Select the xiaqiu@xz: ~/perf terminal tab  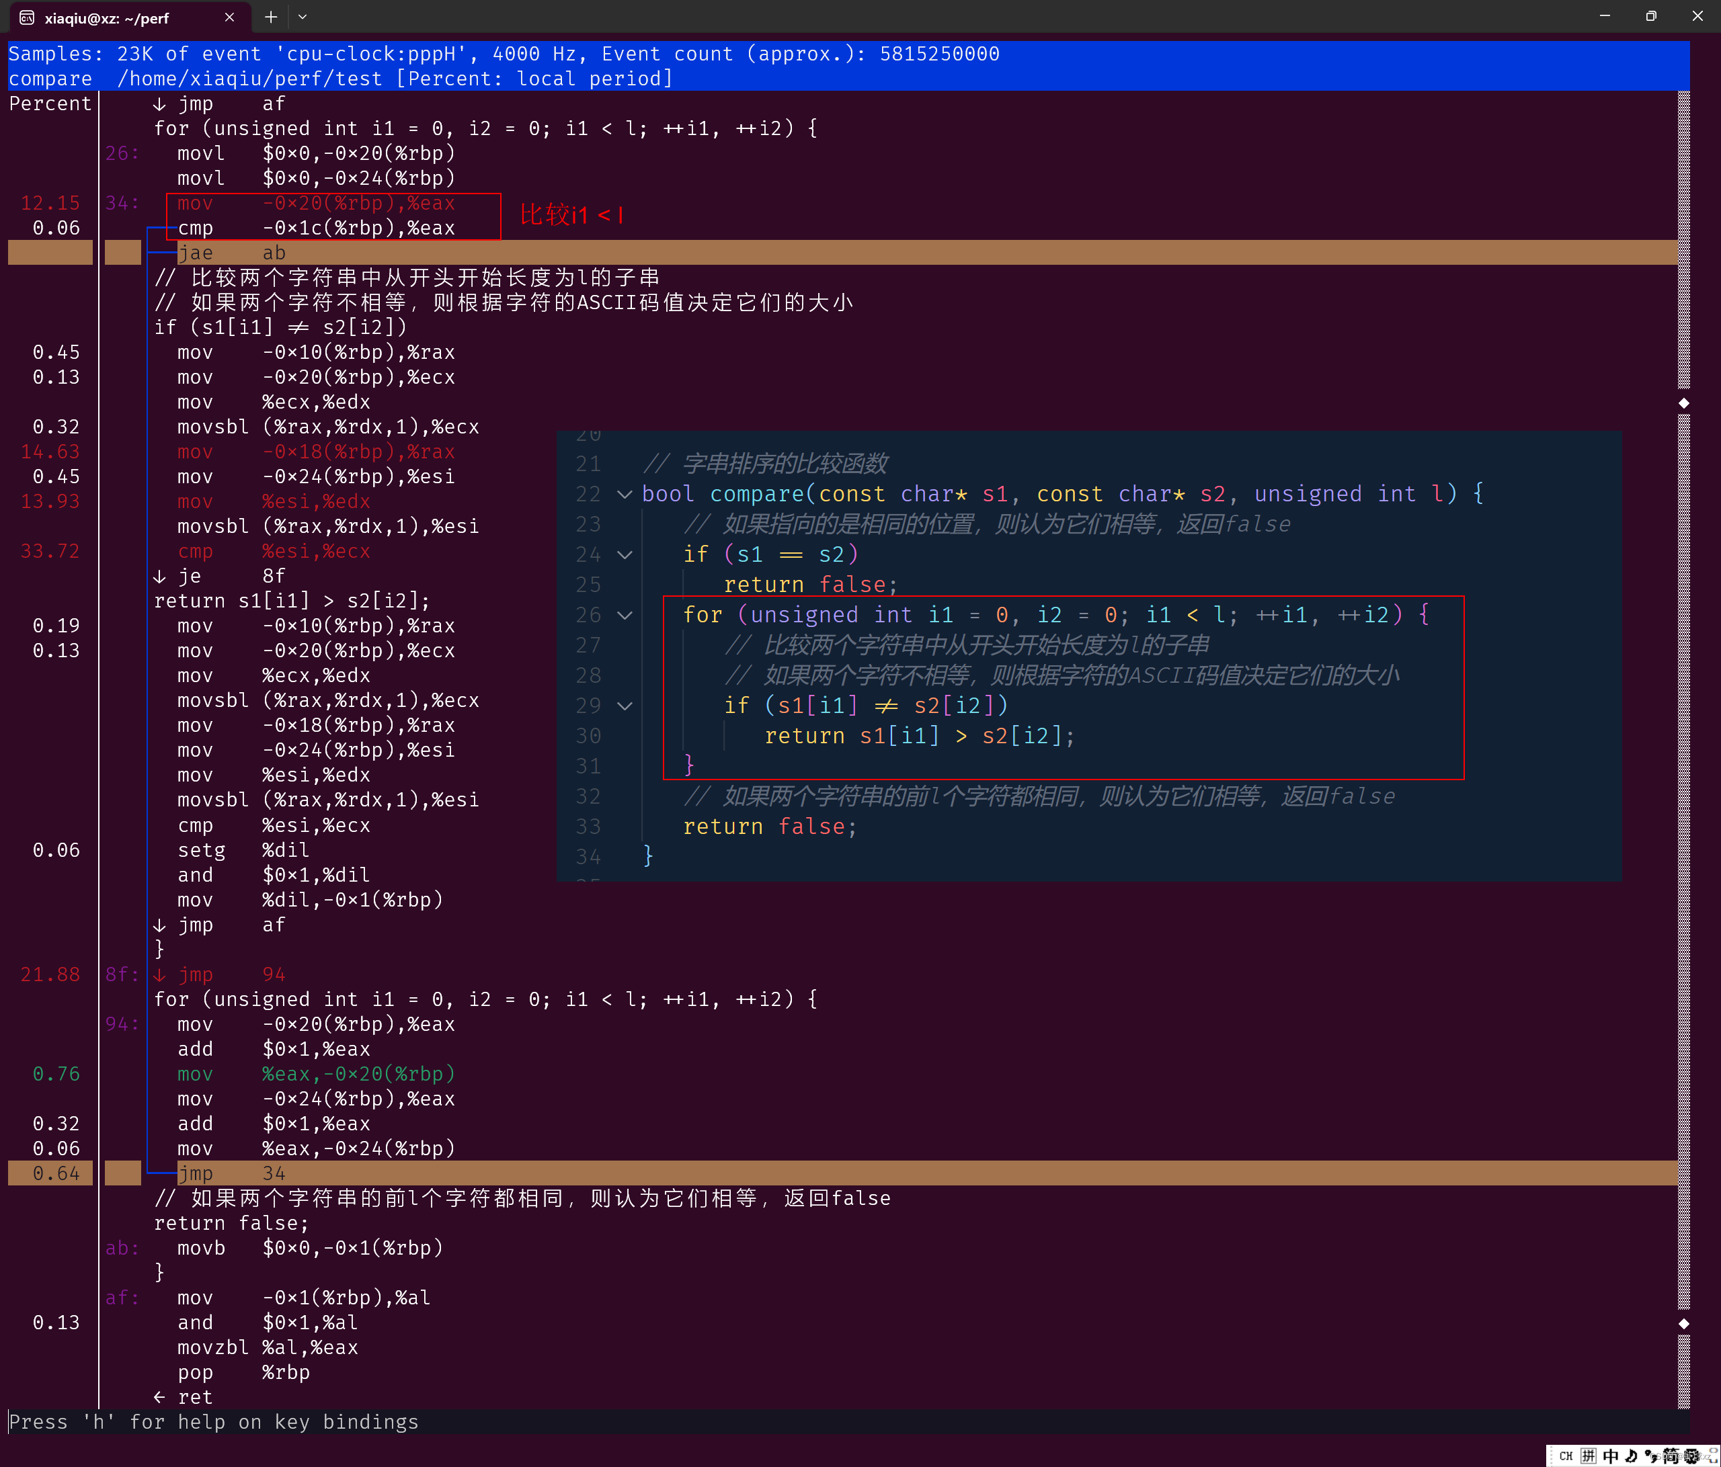click(129, 17)
